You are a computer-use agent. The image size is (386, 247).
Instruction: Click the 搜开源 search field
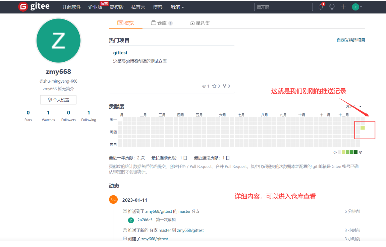tap(283, 7)
